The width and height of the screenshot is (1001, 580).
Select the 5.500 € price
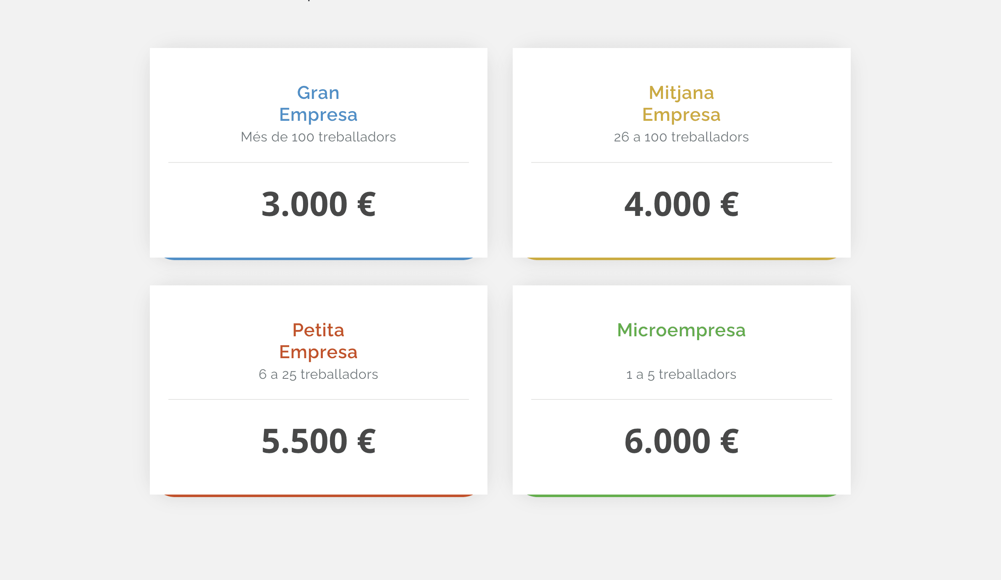click(318, 442)
